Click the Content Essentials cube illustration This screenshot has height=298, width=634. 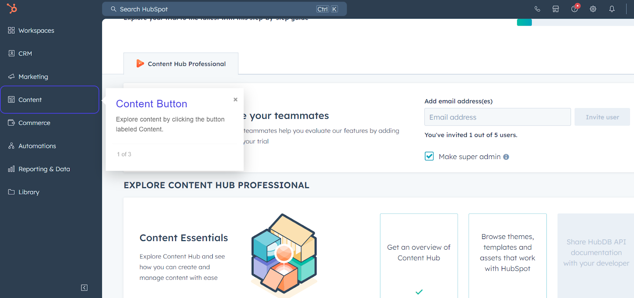(x=284, y=255)
